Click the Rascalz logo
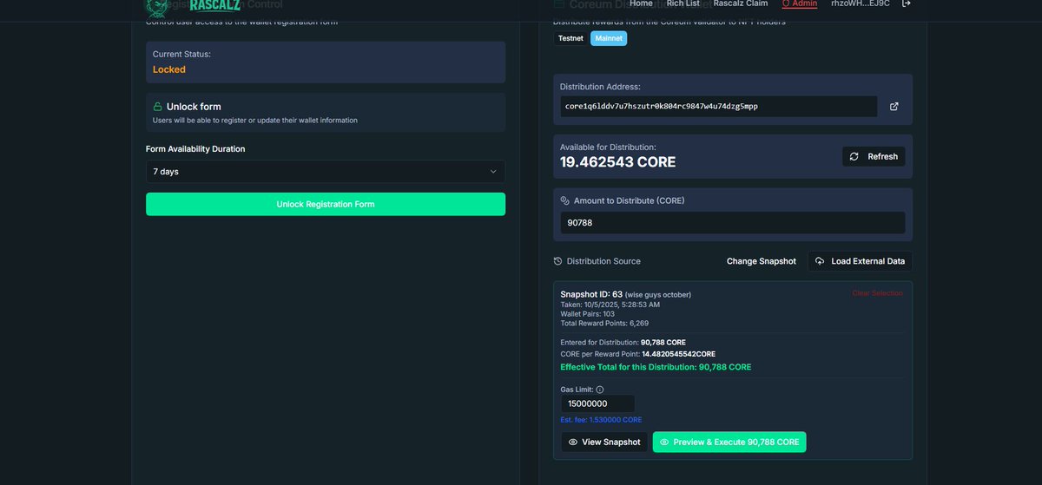The image size is (1042, 485). (x=193, y=7)
